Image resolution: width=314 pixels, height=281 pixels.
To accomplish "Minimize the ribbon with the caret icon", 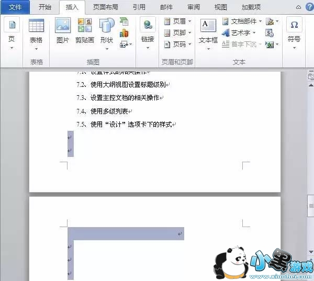I will 298,7.
